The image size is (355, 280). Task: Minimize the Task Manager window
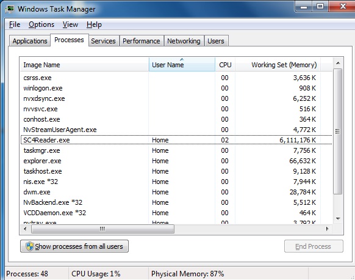click(x=304, y=7)
